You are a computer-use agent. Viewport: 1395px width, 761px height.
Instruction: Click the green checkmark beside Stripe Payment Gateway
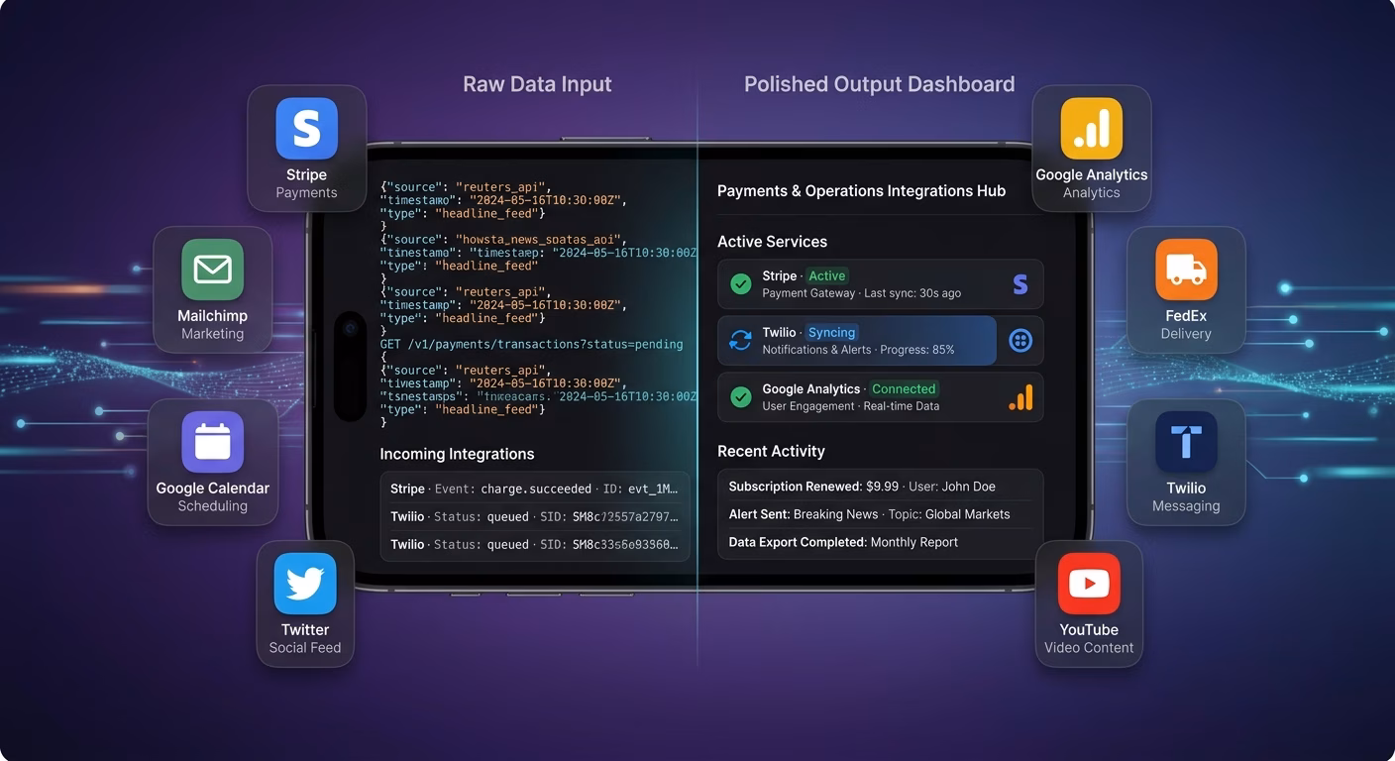pos(740,284)
